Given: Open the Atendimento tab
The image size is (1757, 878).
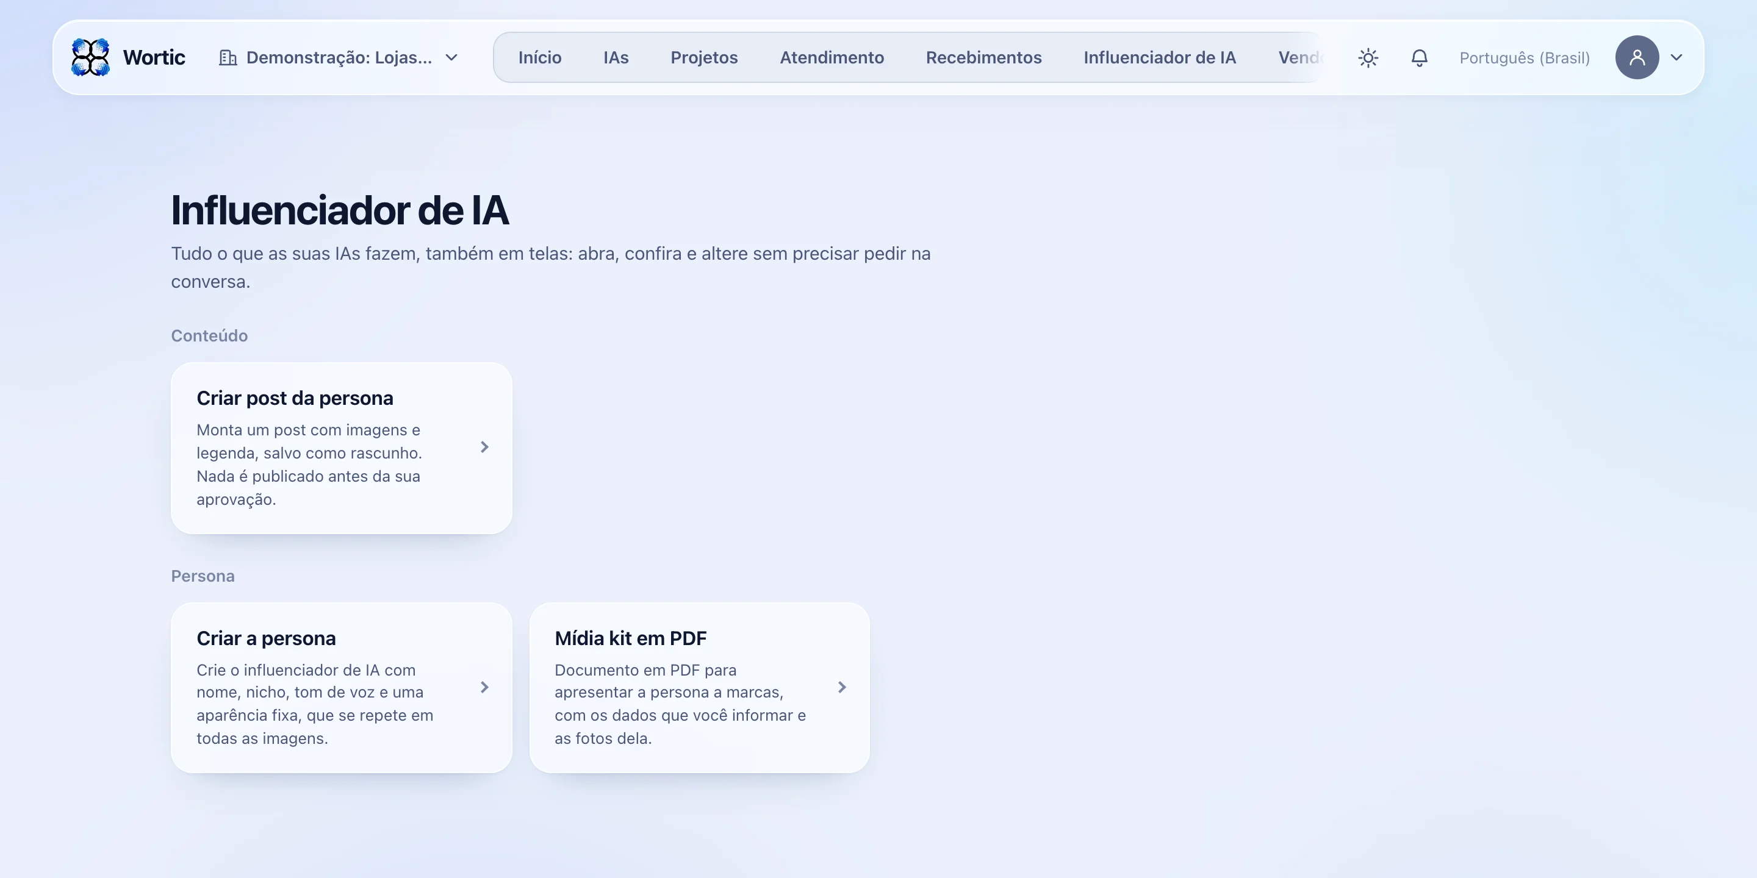Looking at the screenshot, I should point(832,57).
